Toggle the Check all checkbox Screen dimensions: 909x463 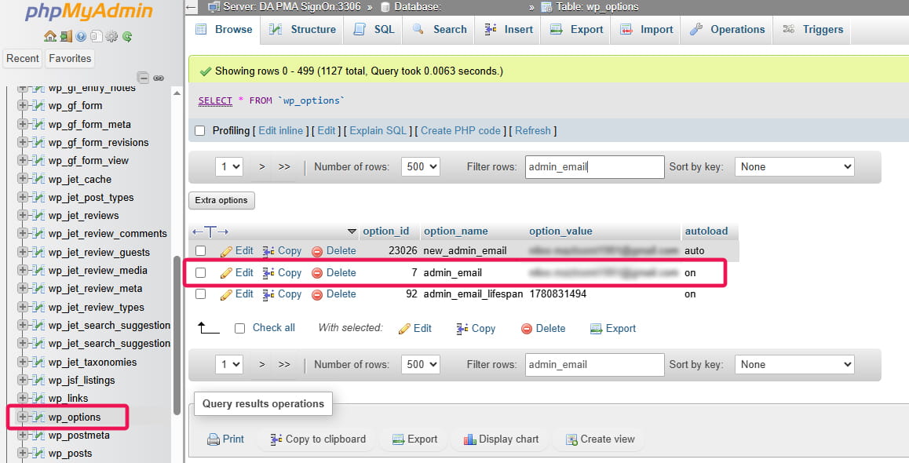240,329
